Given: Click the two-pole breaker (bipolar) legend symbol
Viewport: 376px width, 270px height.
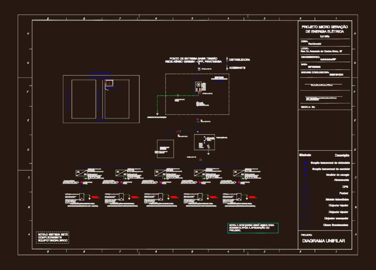Looking at the screenshot, I should [x=305, y=212].
